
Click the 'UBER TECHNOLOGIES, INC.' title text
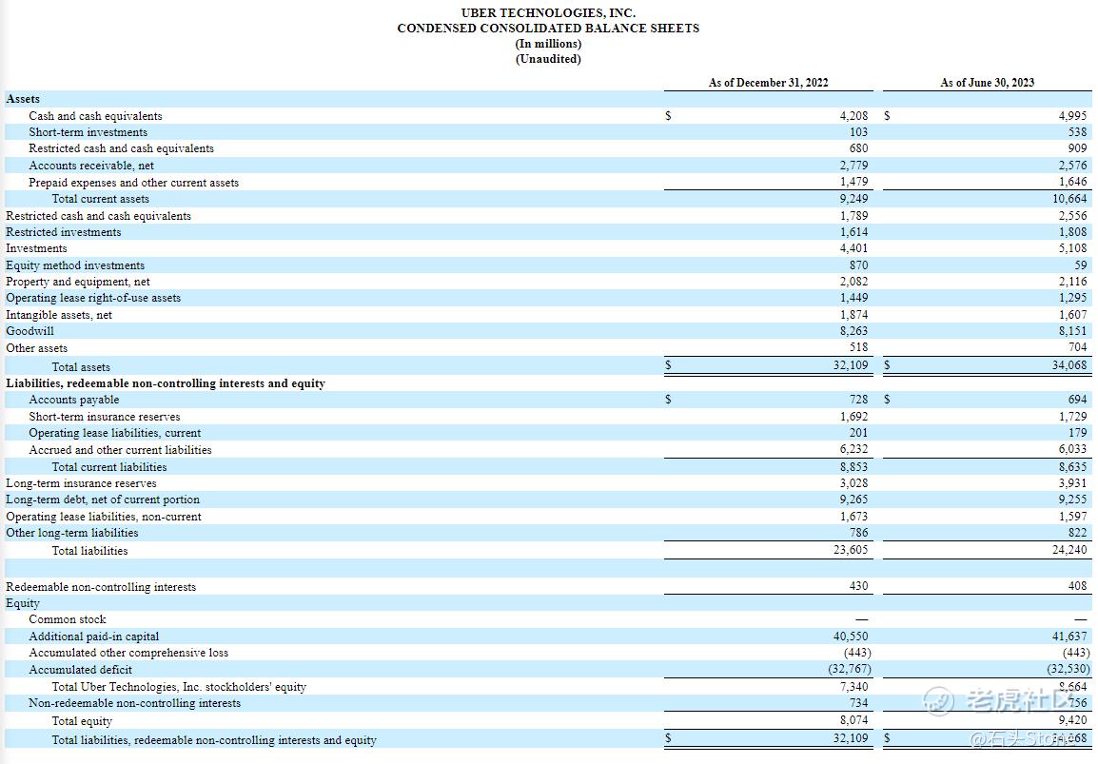[x=549, y=12]
